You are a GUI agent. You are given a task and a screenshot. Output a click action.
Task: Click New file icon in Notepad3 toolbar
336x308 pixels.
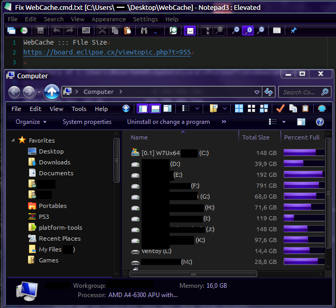coord(11,31)
